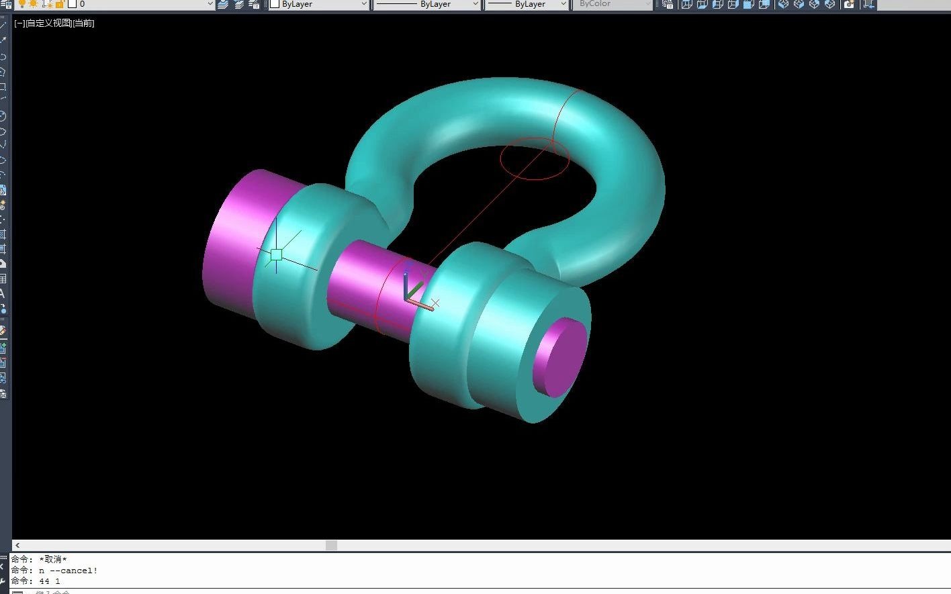Click the create camera icon

(849, 4)
